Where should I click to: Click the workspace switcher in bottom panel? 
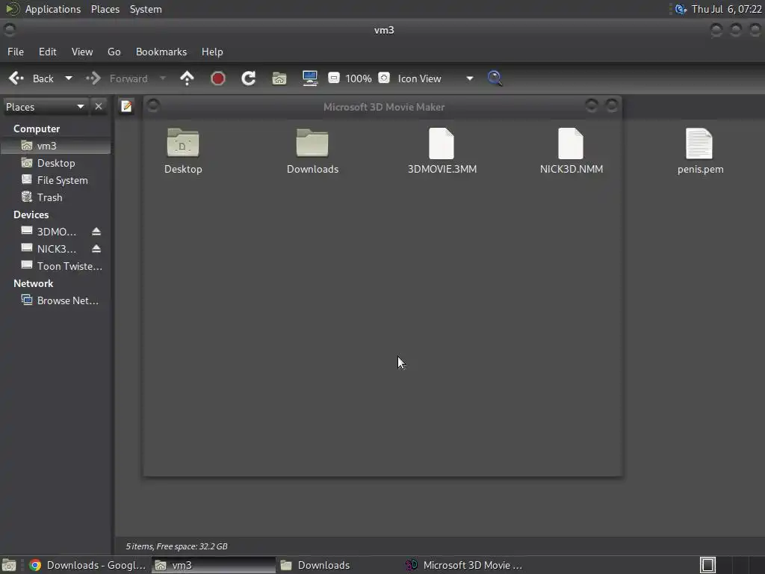[707, 565]
